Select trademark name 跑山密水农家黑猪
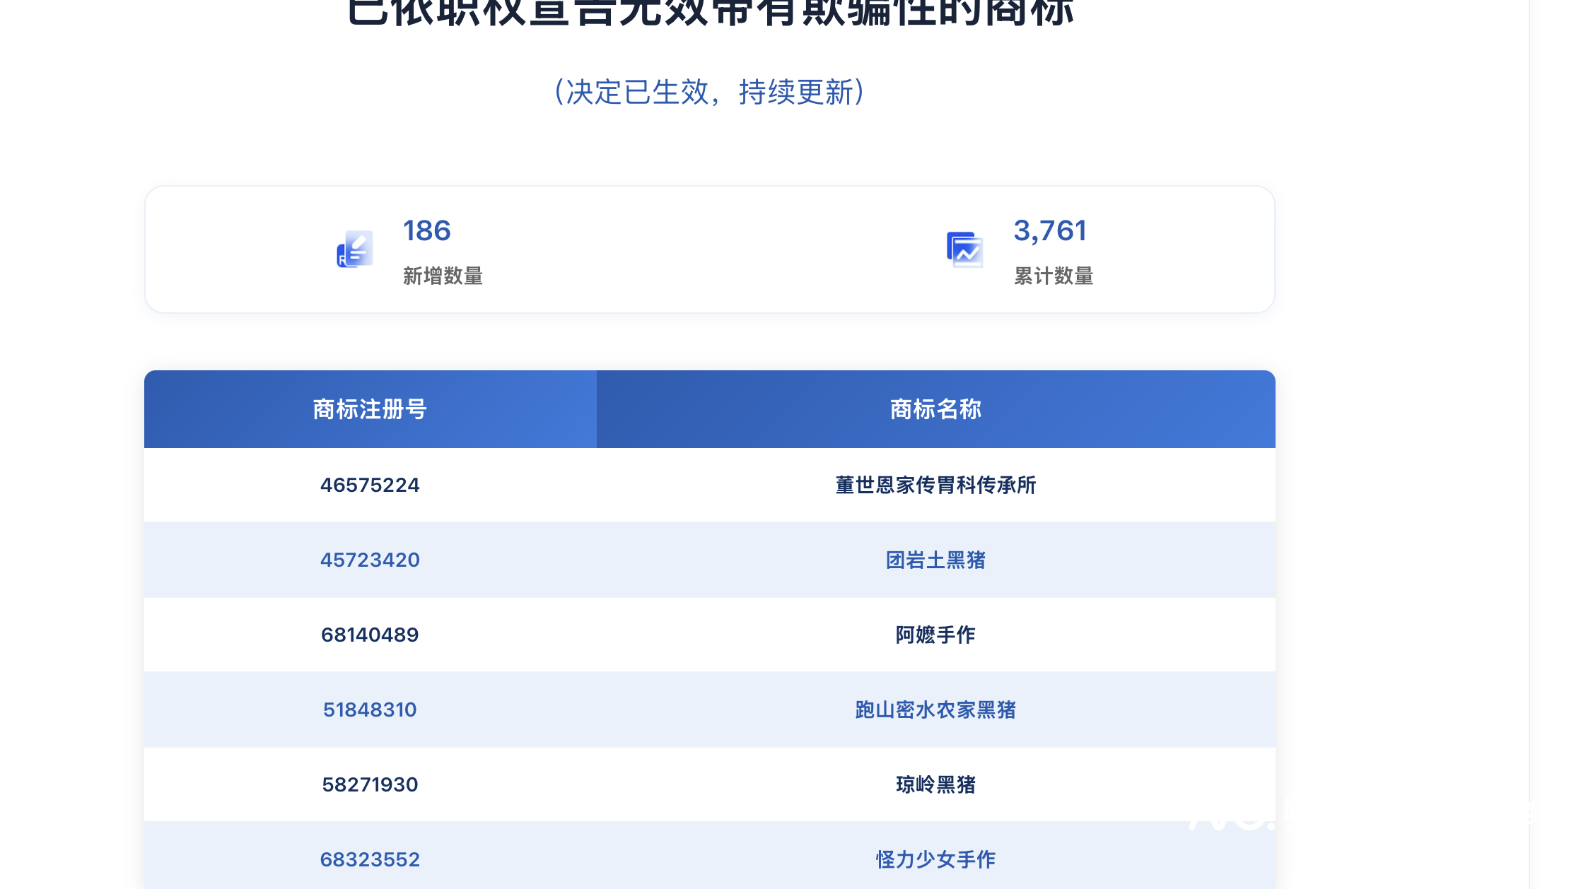Screen dimensions: 1581x889 pyautogui.click(x=936, y=710)
